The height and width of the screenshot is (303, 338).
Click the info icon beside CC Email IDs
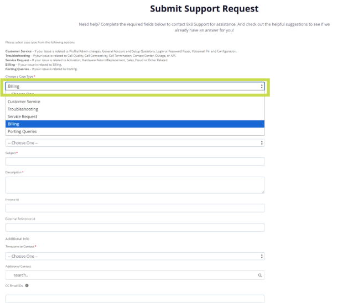pos(27,285)
